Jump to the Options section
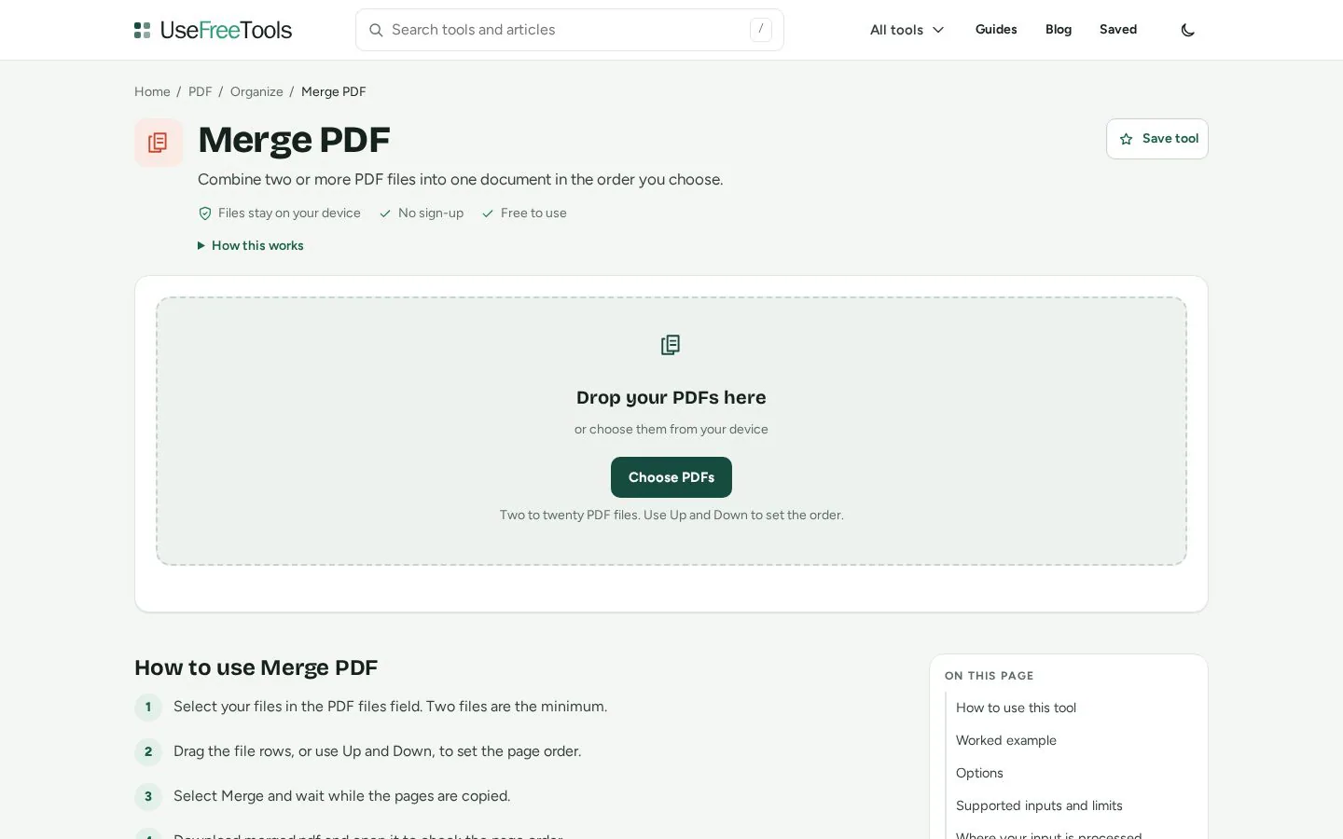 [x=979, y=774]
